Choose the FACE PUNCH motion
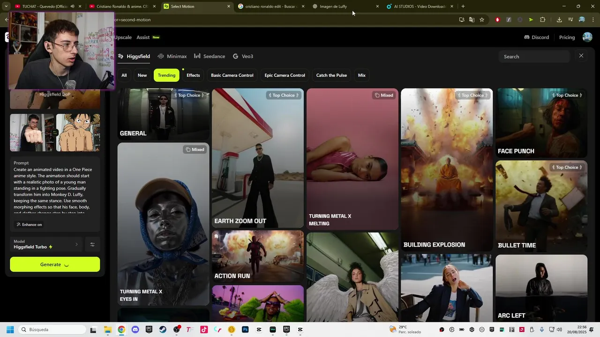 point(541,123)
